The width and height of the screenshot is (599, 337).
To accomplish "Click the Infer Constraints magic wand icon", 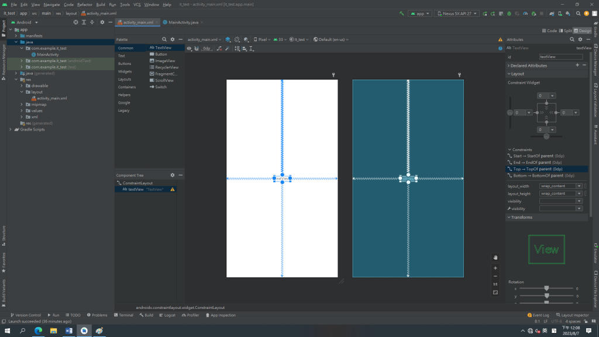I will [x=226, y=49].
